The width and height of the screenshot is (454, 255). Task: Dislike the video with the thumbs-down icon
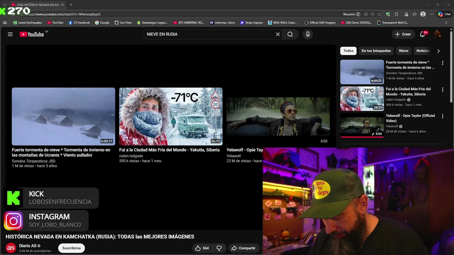[x=219, y=248]
